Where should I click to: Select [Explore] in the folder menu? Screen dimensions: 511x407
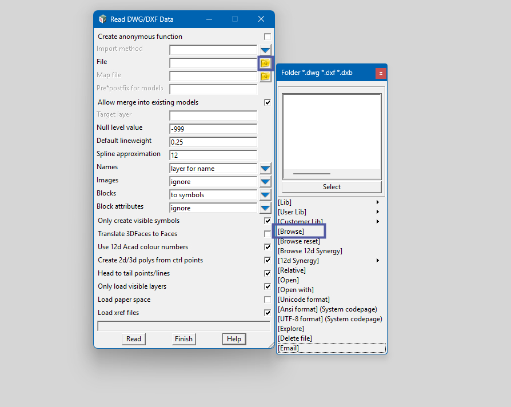[x=291, y=329]
